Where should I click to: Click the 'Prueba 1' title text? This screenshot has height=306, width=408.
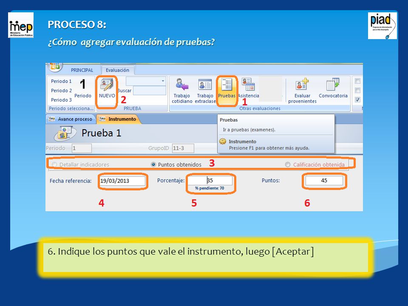(x=102, y=133)
